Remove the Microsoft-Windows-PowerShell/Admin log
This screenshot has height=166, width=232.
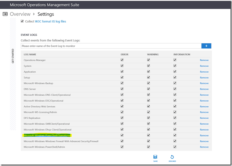204,147
